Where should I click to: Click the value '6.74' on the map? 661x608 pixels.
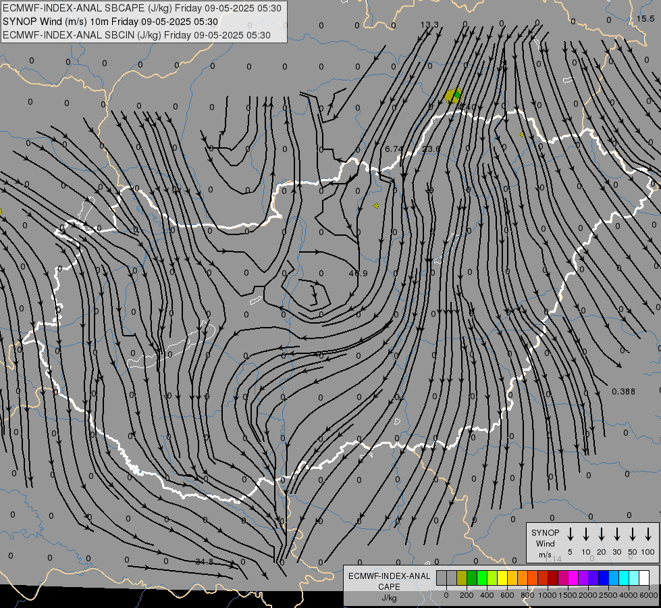point(394,149)
